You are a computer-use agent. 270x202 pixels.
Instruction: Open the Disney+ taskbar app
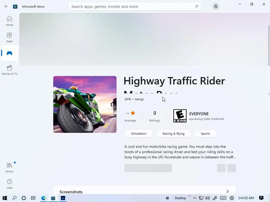coord(63,198)
